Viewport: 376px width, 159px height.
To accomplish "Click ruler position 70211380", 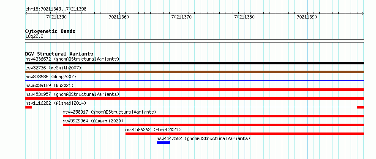I will [244, 17].
